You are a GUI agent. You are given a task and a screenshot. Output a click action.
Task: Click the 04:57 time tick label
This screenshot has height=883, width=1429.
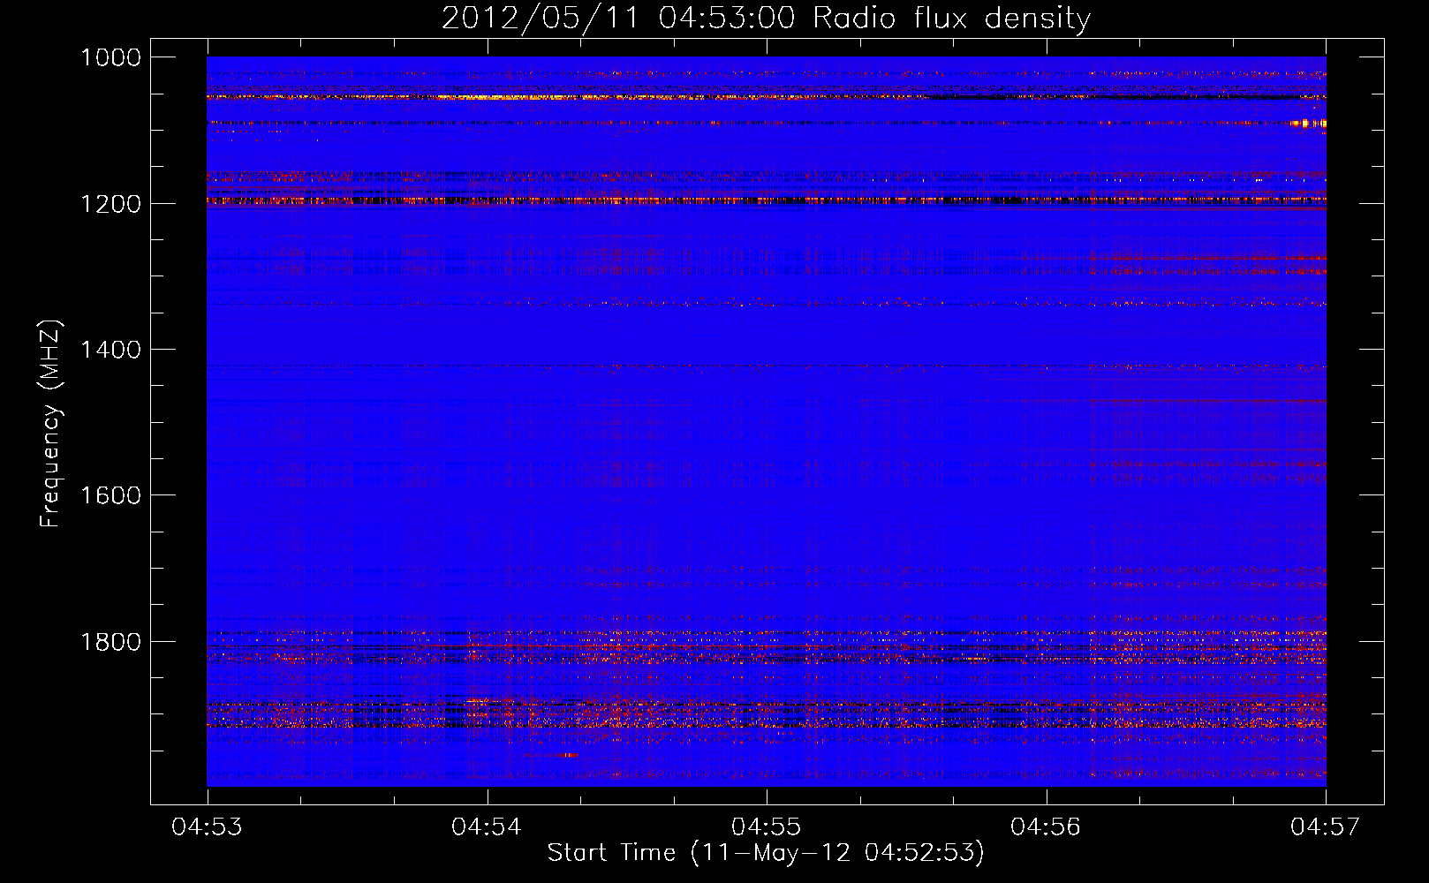tap(1326, 826)
